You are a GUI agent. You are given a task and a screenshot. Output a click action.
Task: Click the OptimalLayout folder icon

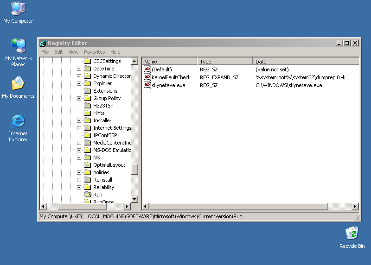[88, 165]
